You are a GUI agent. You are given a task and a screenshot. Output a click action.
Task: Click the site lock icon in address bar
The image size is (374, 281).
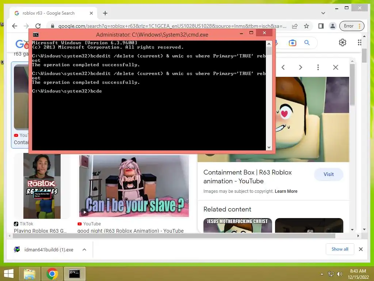point(53,26)
